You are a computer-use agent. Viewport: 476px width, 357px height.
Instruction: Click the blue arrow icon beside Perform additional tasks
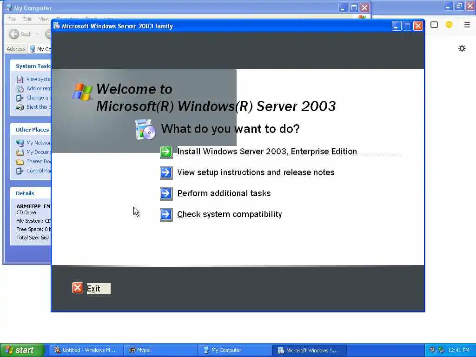[x=166, y=194]
